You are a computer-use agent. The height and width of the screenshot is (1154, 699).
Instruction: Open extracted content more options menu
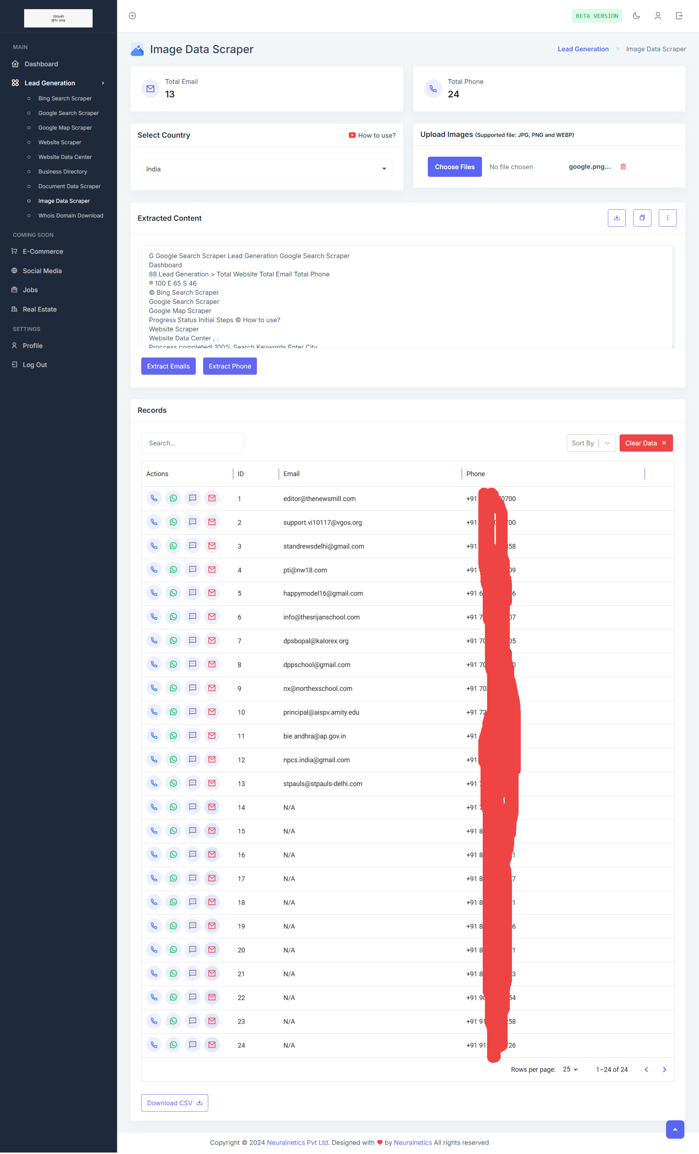pos(667,218)
